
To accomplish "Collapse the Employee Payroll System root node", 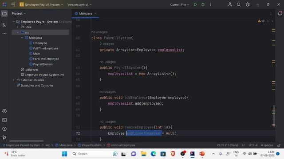I will point(13,22).
